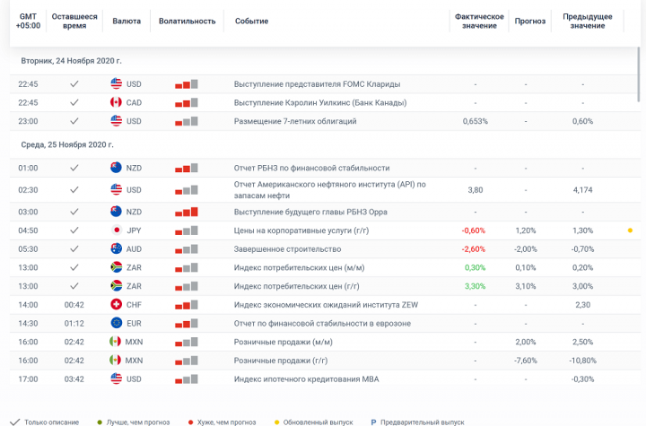646x426 pixels.
Task: Click the 'Волатильность' column header
Action: [x=187, y=22]
